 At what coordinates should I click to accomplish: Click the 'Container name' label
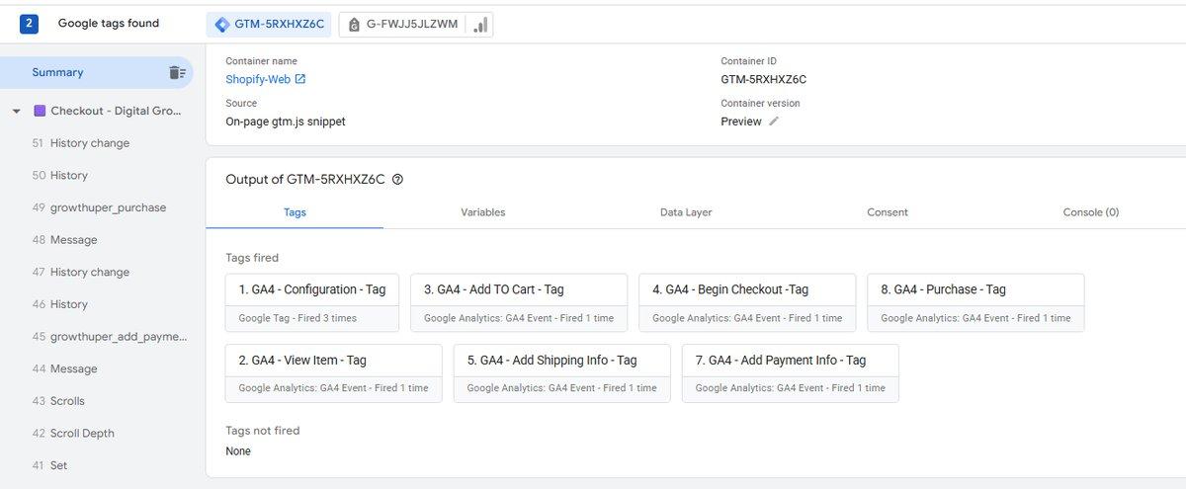coord(261,61)
